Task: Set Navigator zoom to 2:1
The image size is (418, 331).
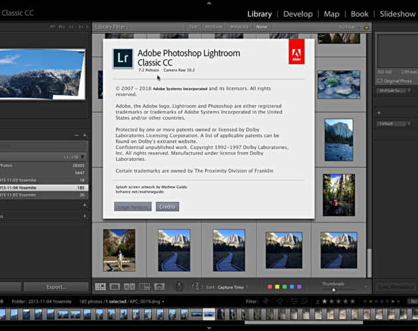Action: tap(80, 27)
